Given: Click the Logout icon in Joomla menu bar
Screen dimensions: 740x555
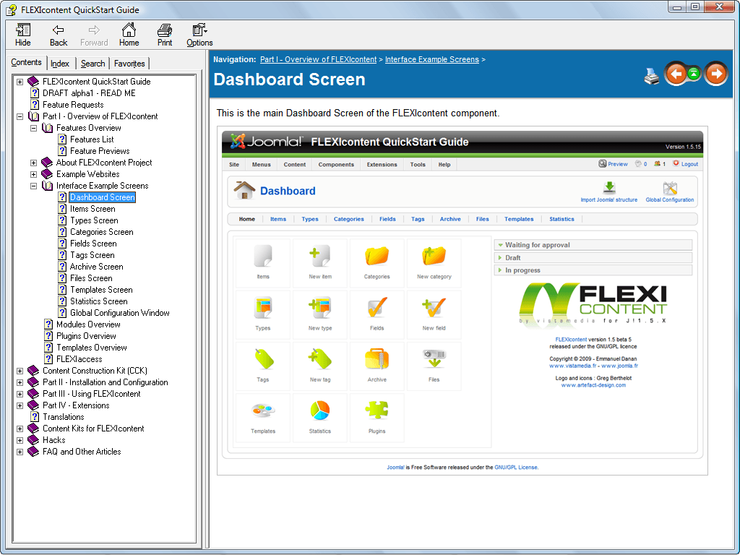Looking at the screenshot, I should tap(676, 163).
